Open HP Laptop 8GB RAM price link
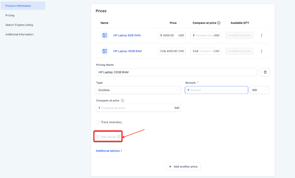295x178 pixels. pyautogui.click(x=127, y=35)
